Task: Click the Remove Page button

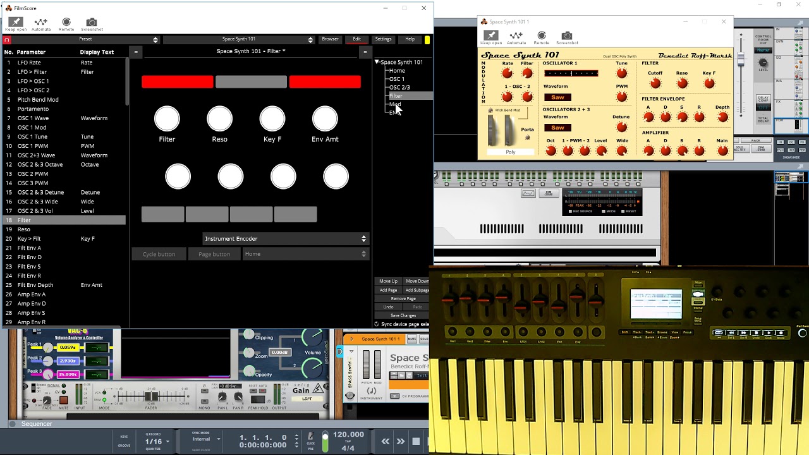Action: click(x=403, y=298)
